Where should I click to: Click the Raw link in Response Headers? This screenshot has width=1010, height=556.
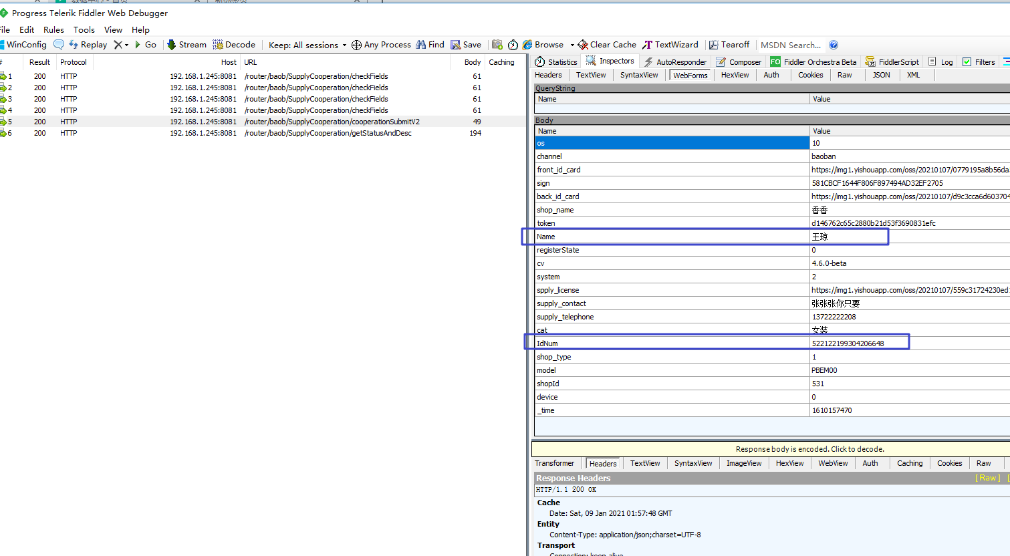click(987, 478)
